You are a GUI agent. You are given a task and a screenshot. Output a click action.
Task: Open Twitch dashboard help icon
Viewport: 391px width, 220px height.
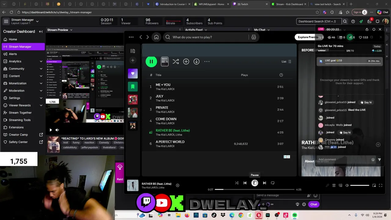353,21
